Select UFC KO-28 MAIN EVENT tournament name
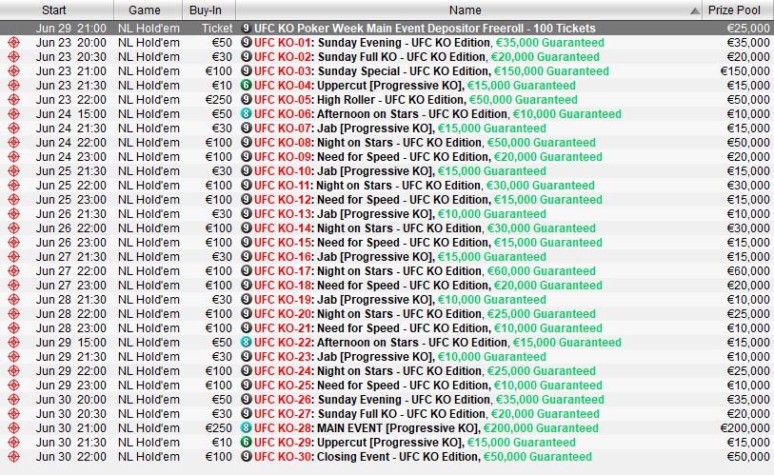 click(x=427, y=428)
